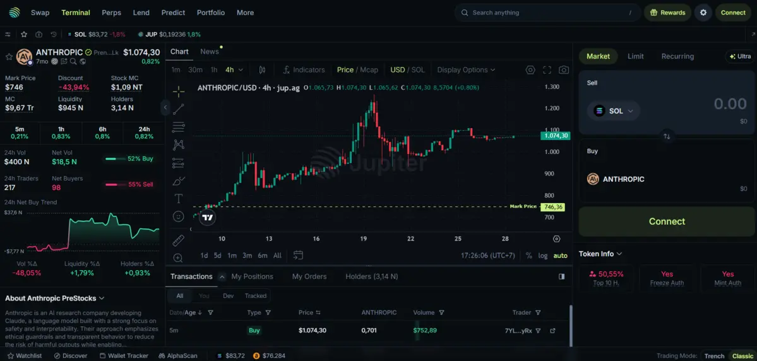Image resolution: width=757 pixels, height=361 pixels.
Task: Switch chart currency to SOL
Action: [418, 70]
